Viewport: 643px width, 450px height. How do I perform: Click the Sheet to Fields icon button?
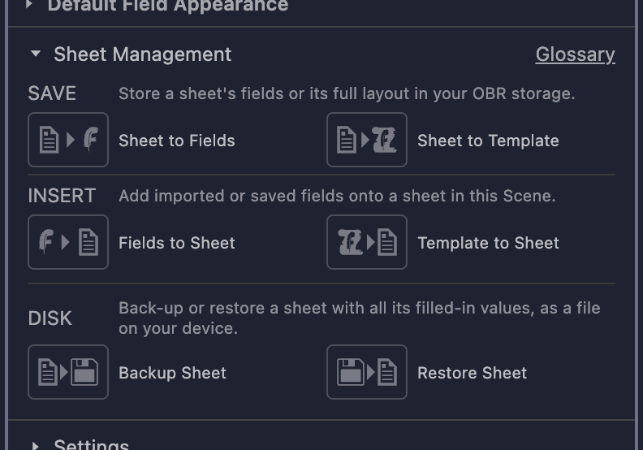68,140
